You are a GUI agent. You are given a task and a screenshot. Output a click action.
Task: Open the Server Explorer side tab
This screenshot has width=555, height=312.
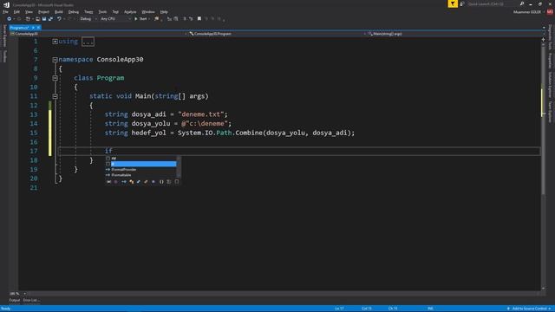(4, 36)
